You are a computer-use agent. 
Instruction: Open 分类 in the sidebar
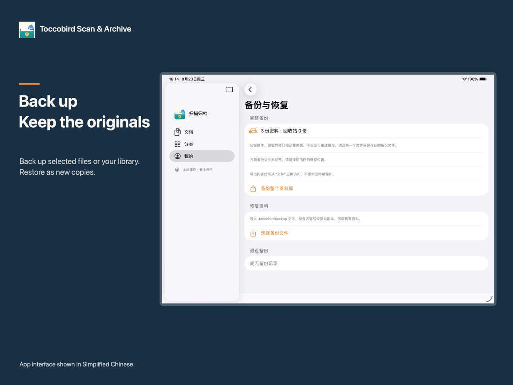pyautogui.click(x=202, y=144)
